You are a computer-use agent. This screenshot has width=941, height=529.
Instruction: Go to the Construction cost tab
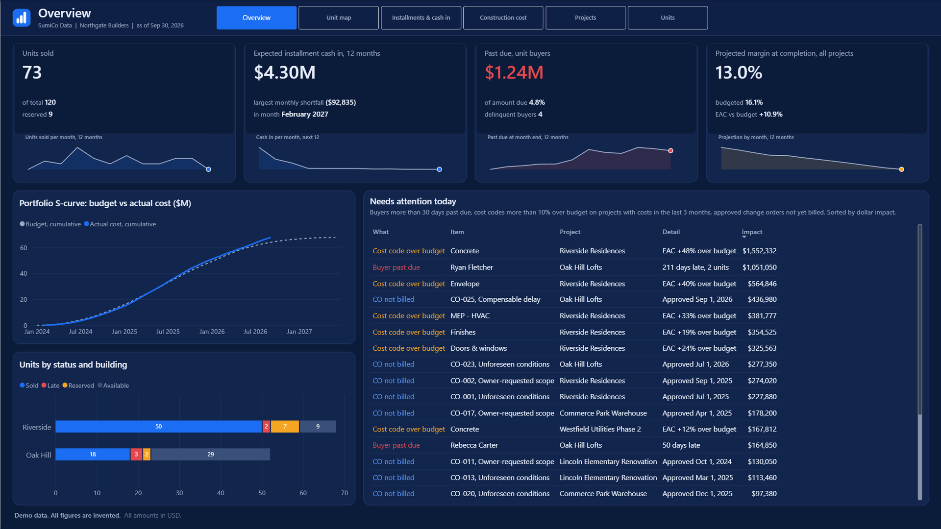click(503, 18)
